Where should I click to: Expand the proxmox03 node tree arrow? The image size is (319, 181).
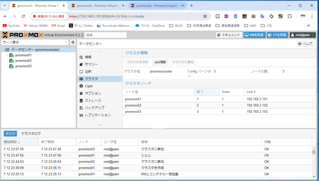pos(7,66)
